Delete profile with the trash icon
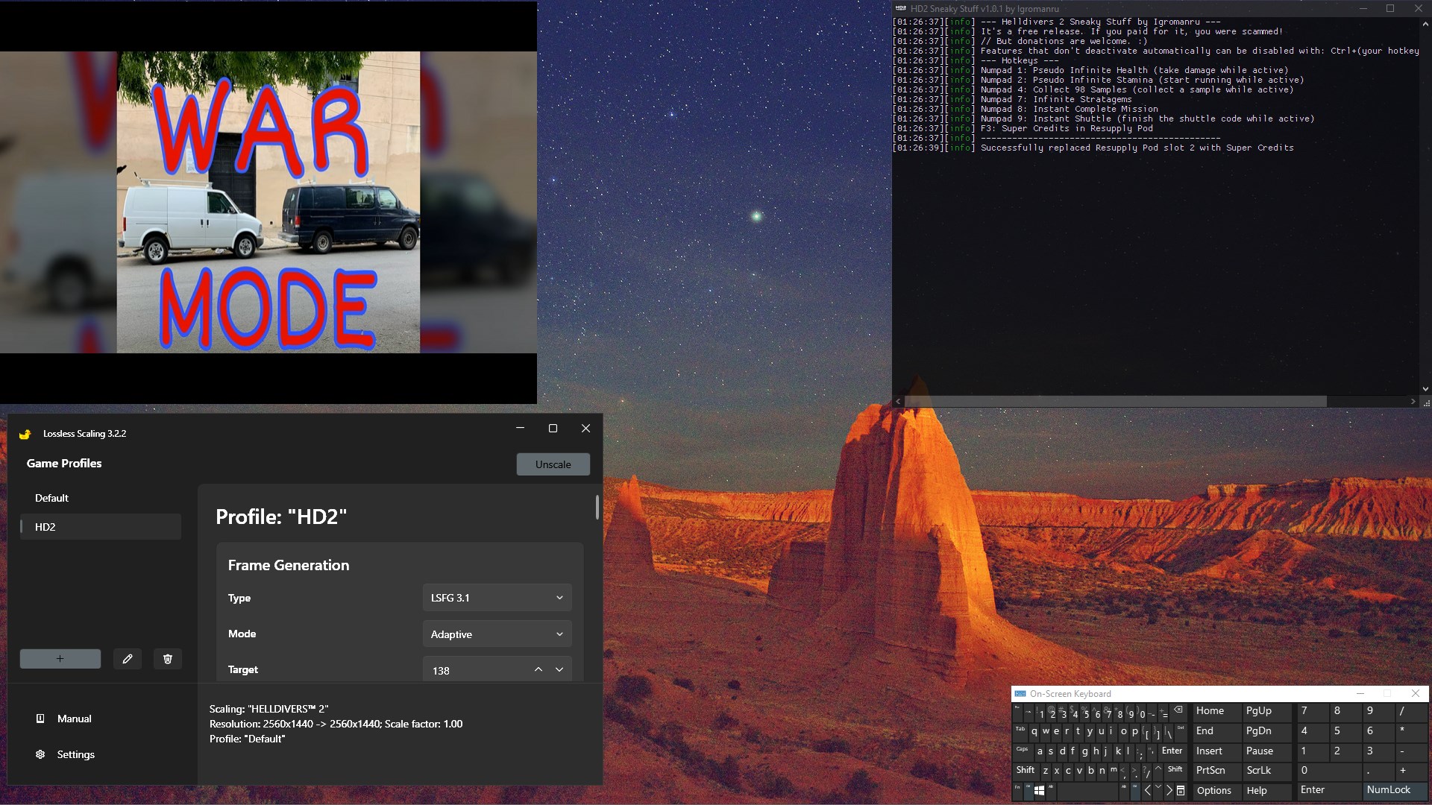 point(168,659)
